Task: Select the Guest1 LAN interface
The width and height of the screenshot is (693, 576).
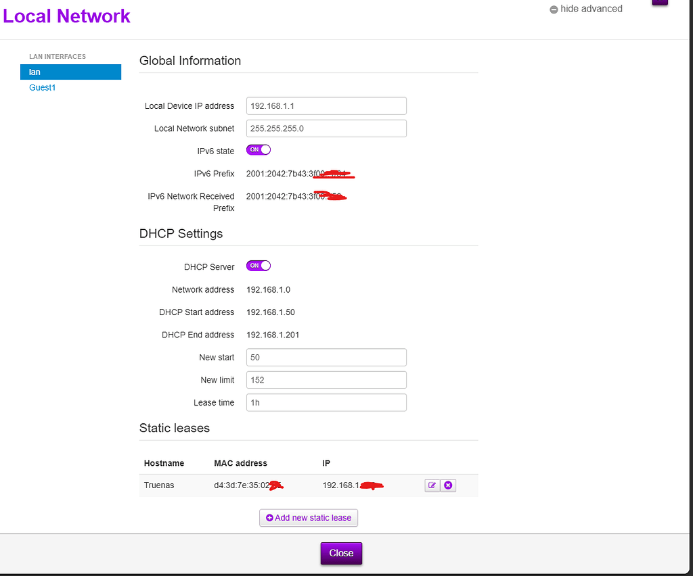Action: (x=42, y=87)
